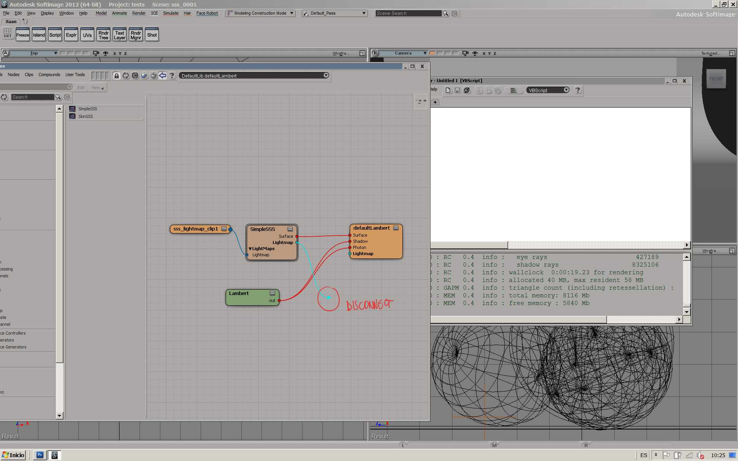738x461 pixels.
Task: Click the render tree globe preview icon
Action: [144, 76]
